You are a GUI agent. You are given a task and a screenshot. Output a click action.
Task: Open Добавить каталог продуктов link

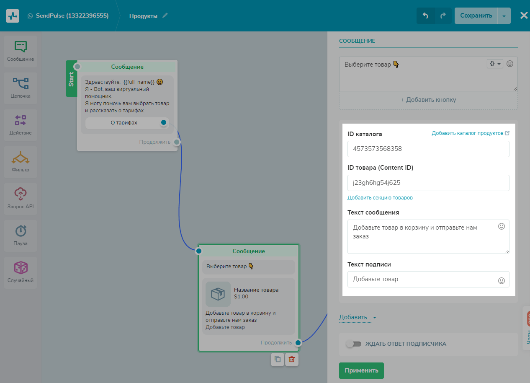tap(470, 133)
